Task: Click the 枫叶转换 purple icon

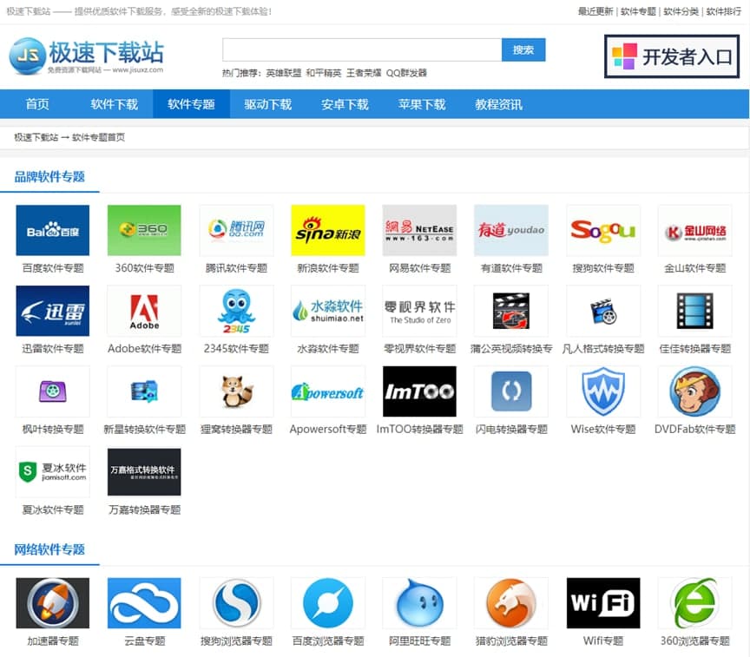Action: [x=53, y=391]
